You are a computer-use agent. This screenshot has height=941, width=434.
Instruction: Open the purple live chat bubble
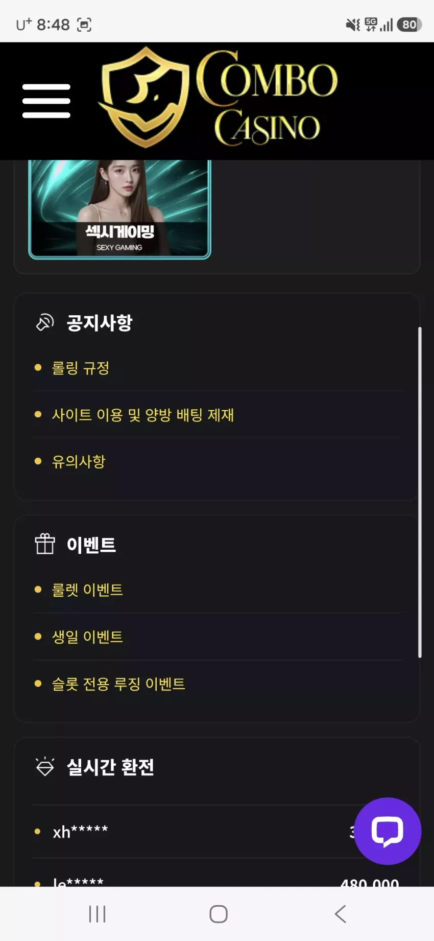[388, 831]
